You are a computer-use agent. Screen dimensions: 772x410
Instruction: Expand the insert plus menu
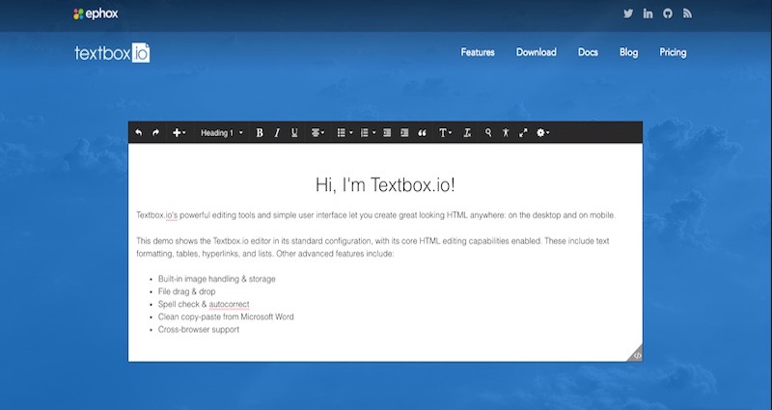(x=179, y=133)
